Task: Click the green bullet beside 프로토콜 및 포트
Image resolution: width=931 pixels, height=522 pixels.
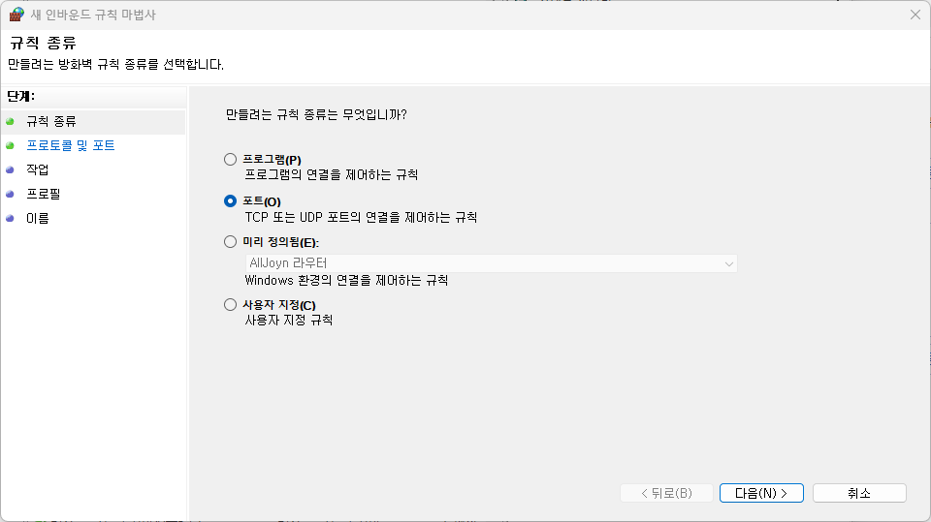Action: (x=10, y=145)
